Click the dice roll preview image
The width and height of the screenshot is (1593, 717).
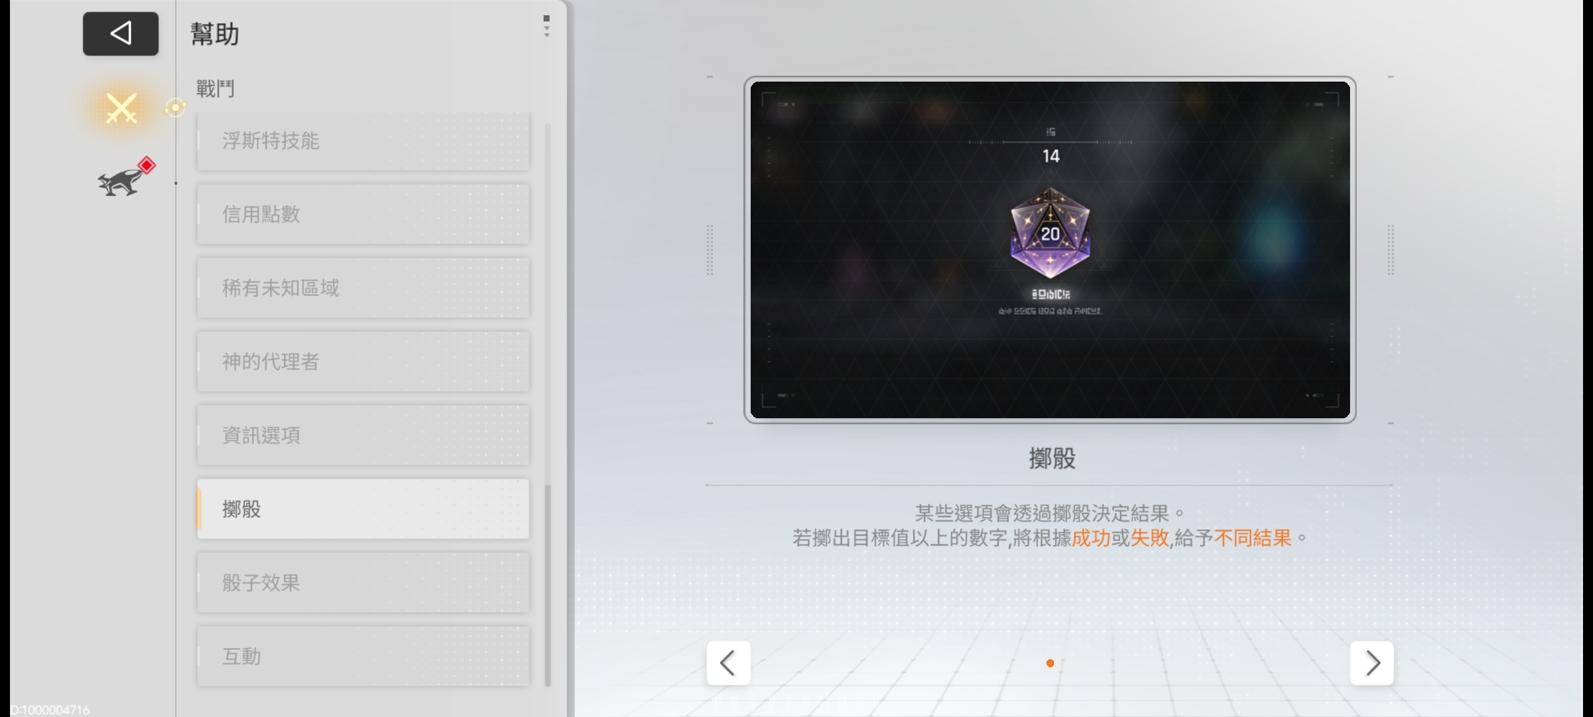(1049, 358)
